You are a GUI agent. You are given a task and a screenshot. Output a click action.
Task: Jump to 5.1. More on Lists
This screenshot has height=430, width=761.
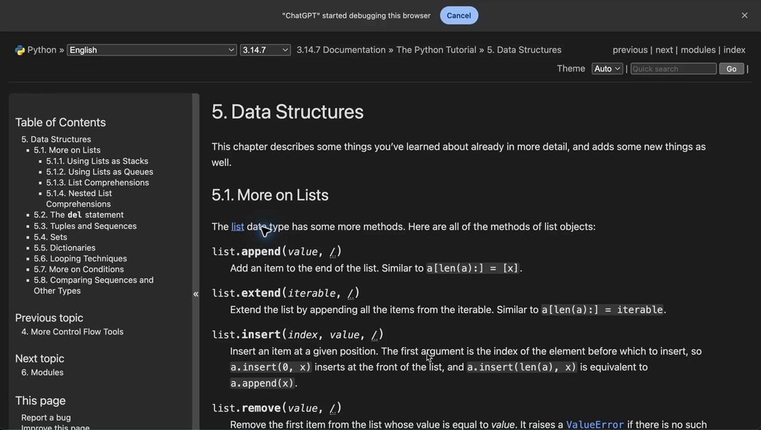(x=67, y=150)
